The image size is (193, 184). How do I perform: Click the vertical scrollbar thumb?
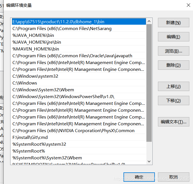tap(149, 83)
